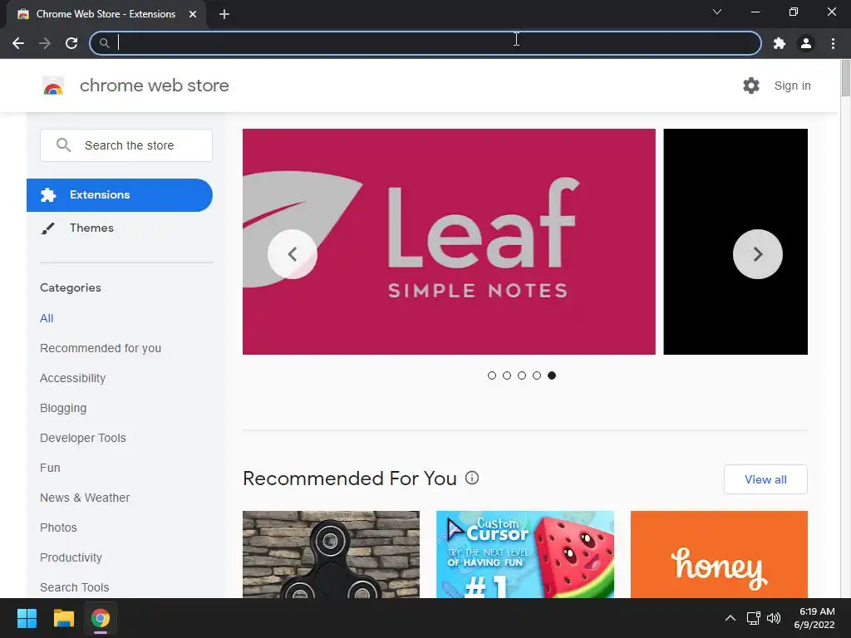Screen dimensions: 851x638
Task: Jump to the fourth carousel dot
Action: click(x=537, y=375)
